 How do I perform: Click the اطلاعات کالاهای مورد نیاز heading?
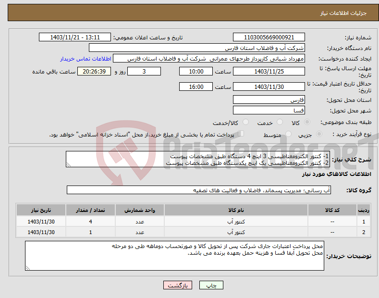tap(336, 174)
